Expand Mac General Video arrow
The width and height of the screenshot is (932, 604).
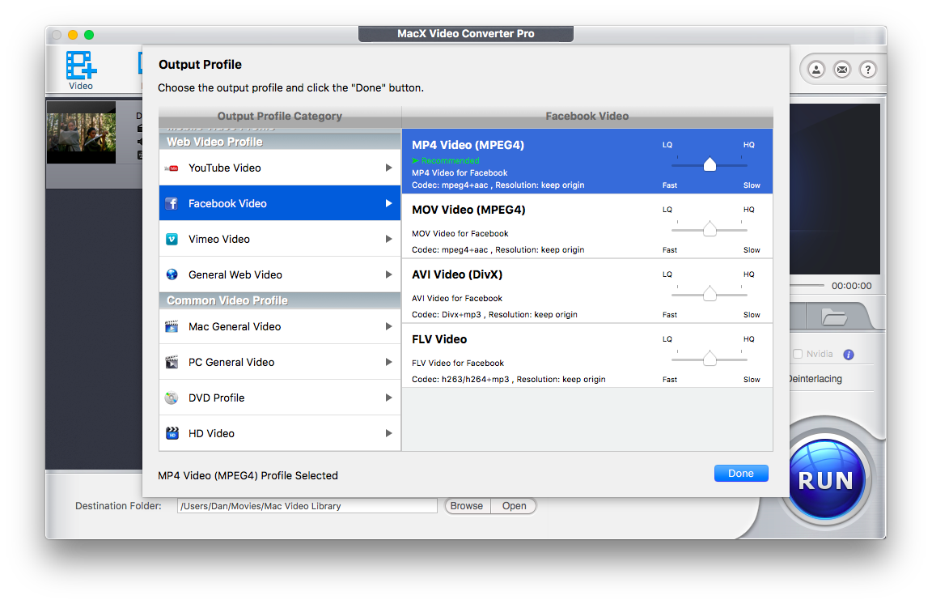(x=388, y=326)
